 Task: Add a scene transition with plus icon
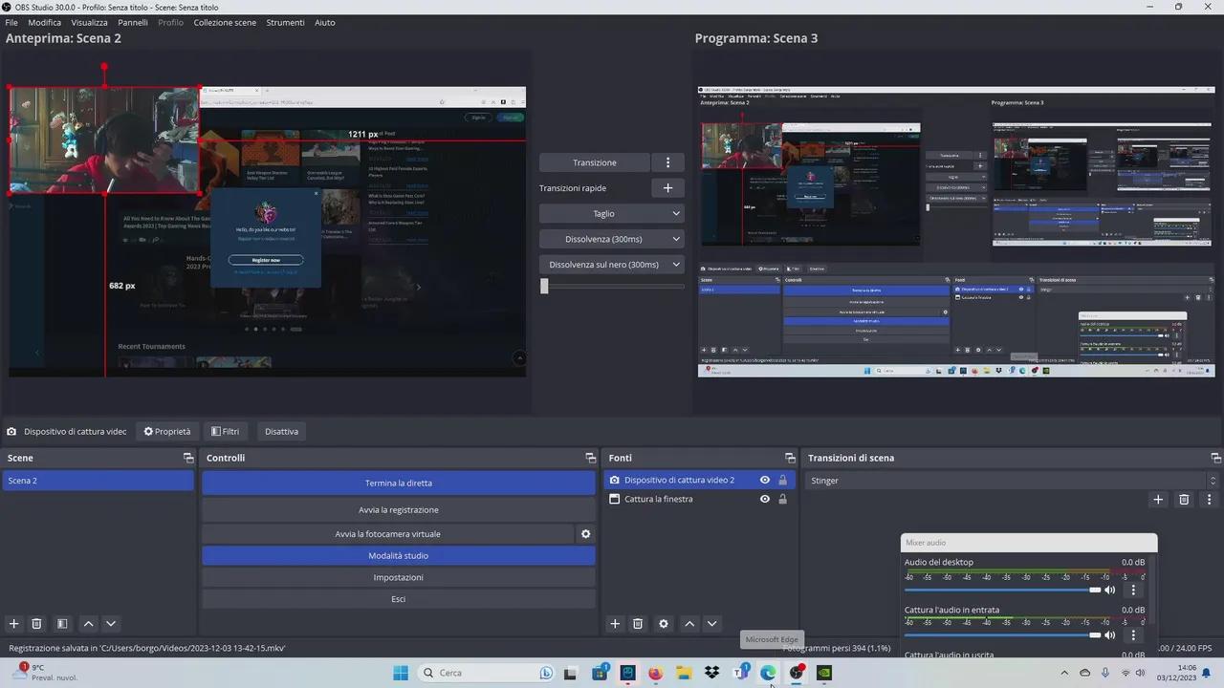1158,499
